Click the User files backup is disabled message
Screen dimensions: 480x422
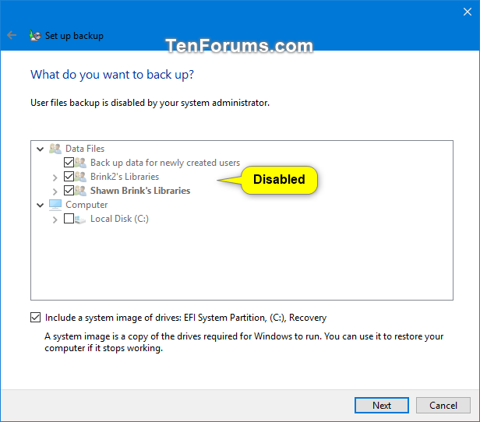(150, 103)
